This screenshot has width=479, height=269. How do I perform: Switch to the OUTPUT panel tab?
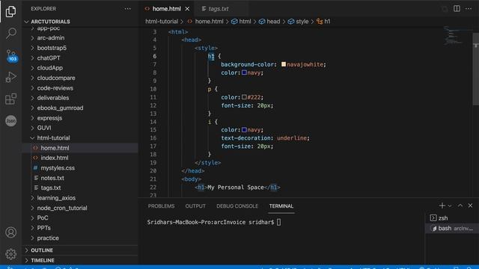pyautogui.click(x=195, y=206)
